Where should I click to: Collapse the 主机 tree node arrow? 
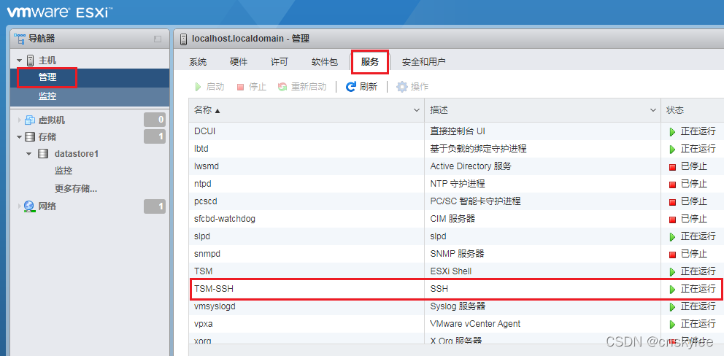20,61
